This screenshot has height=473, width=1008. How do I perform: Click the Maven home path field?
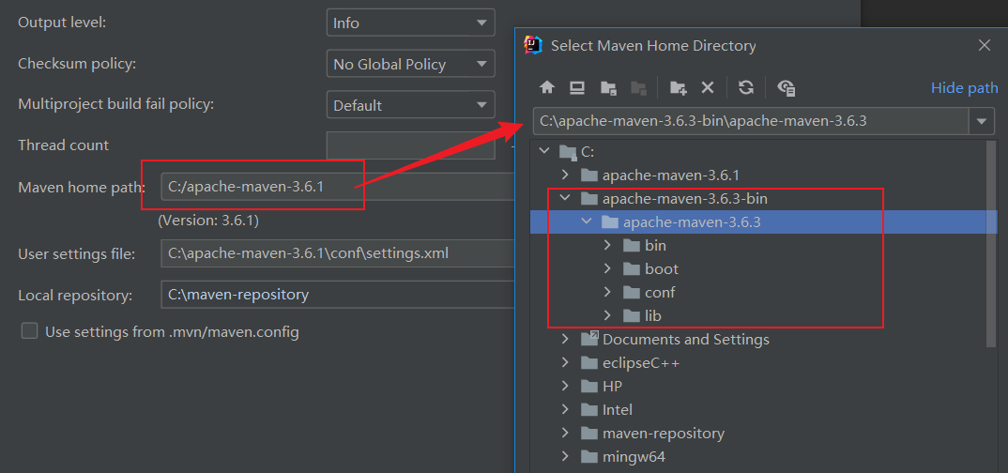(x=338, y=187)
